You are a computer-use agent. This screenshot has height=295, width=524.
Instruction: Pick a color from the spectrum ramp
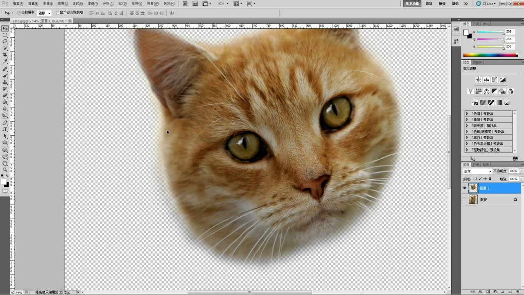click(x=490, y=55)
